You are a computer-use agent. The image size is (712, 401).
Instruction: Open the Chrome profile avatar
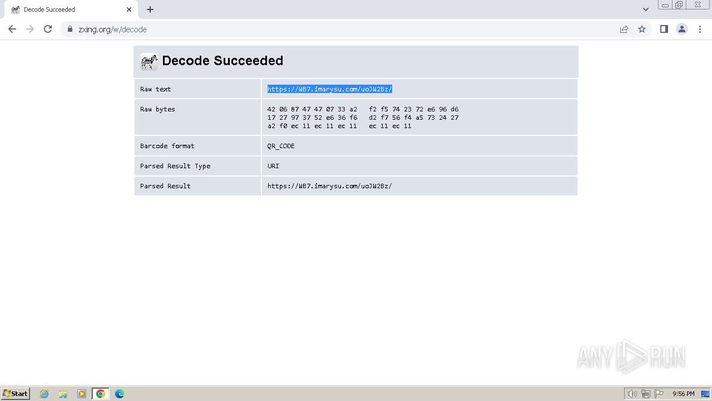tap(682, 29)
